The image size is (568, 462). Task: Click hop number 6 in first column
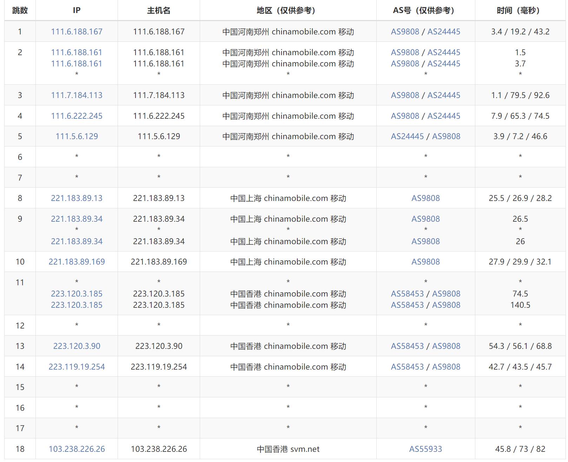[20, 157]
